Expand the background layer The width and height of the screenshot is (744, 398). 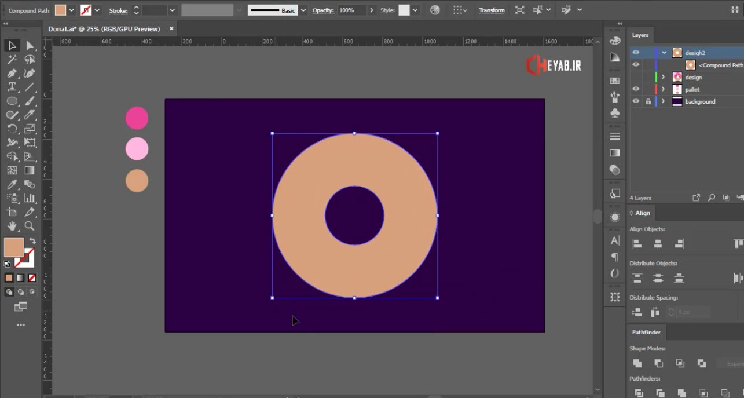point(664,101)
